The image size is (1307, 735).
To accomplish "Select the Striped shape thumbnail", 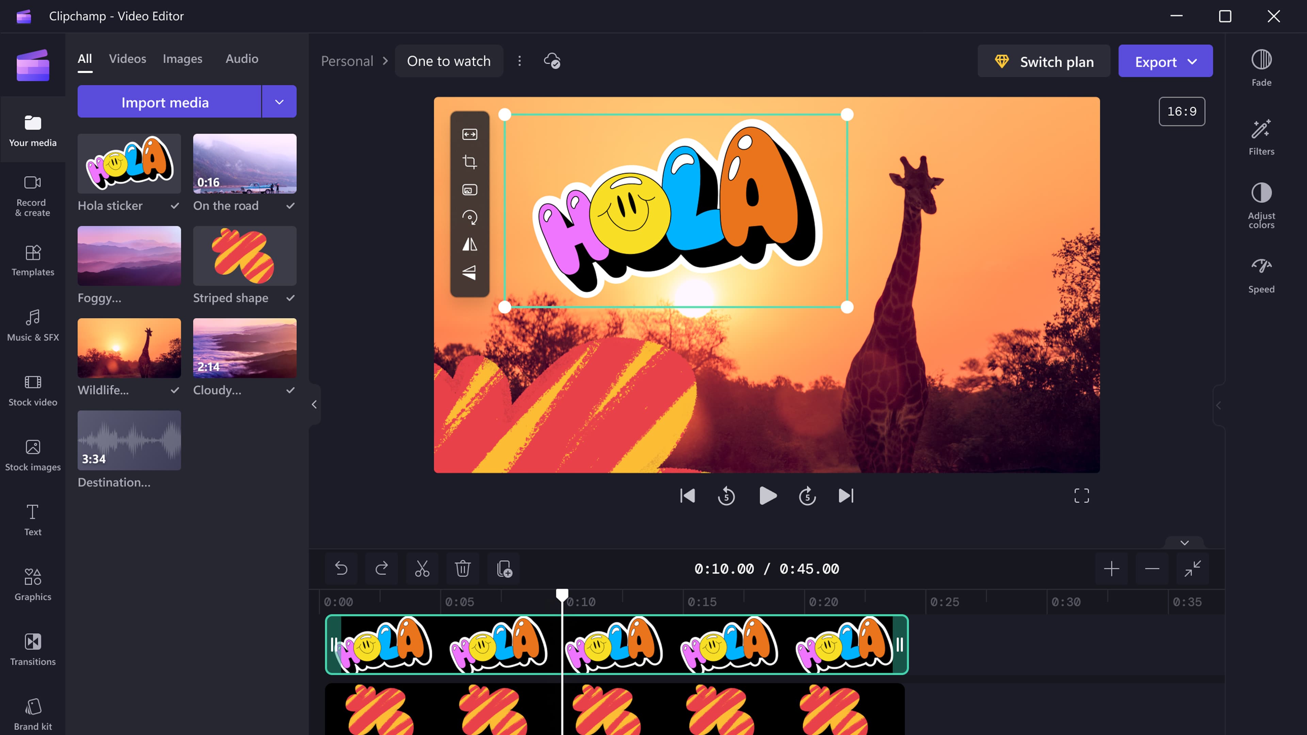I will pos(245,256).
